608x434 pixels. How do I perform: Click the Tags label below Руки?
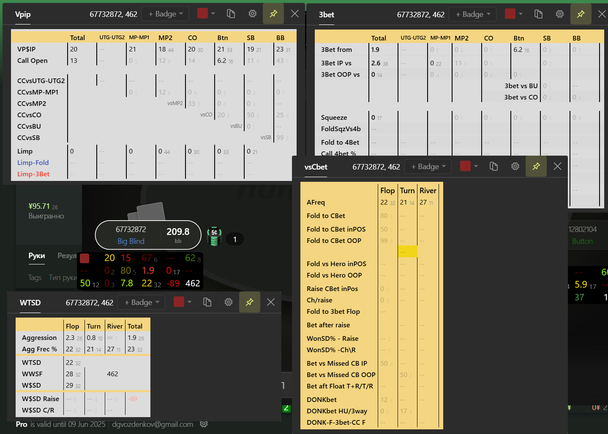pyautogui.click(x=35, y=278)
